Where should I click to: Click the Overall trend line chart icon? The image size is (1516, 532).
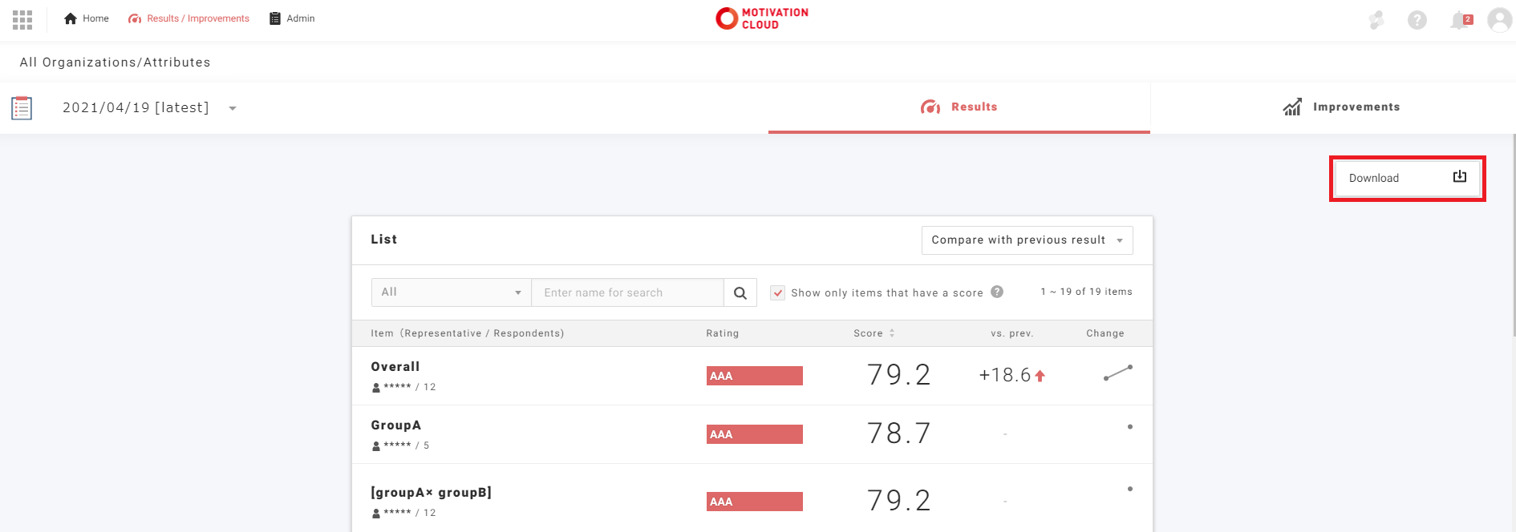point(1117,373)
